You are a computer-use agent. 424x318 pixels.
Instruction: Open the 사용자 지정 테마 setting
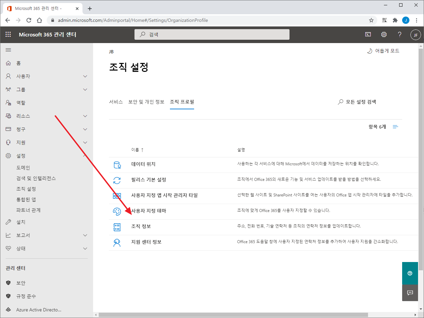148,211
